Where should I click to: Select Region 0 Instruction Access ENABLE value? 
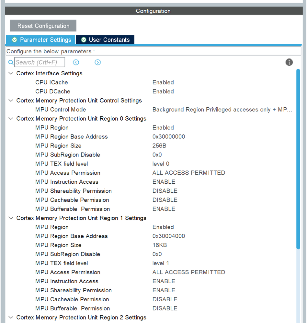point(164,182)
